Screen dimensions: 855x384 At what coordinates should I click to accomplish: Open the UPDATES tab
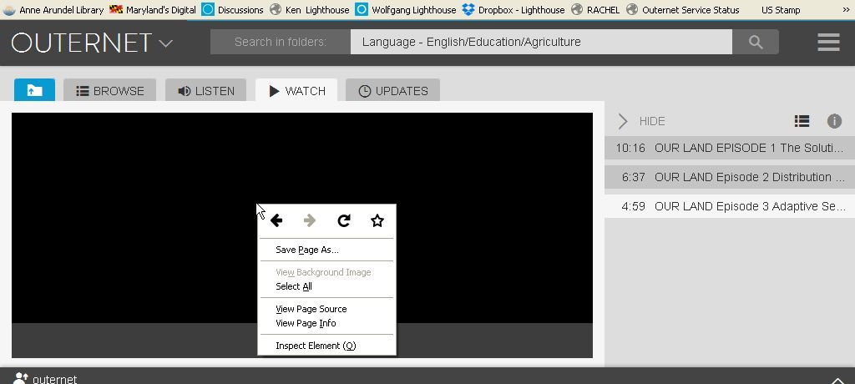coord(392,91)
